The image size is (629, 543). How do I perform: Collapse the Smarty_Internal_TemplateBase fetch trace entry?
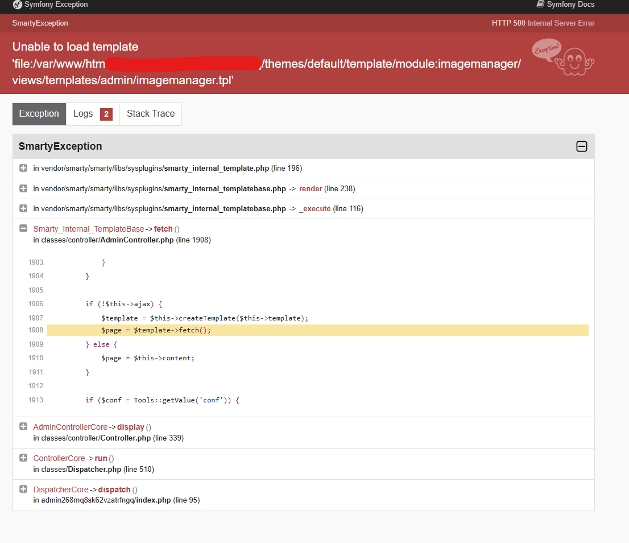(23, 229)
